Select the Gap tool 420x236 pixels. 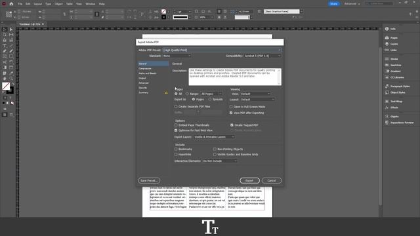point(11,35)
